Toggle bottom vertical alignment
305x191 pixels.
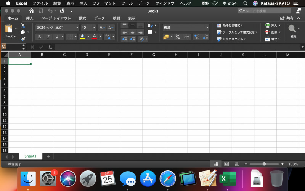click(140, 25)
